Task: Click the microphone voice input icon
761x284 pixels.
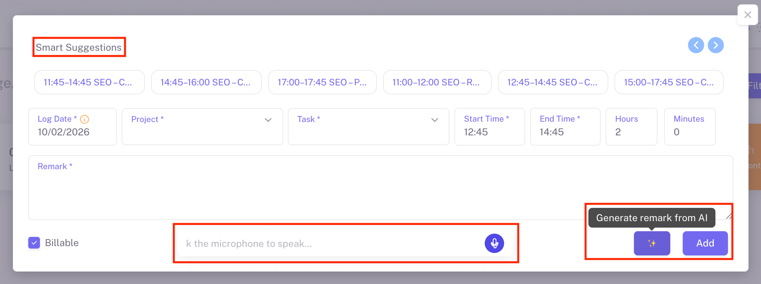Action: pos(494,243)
